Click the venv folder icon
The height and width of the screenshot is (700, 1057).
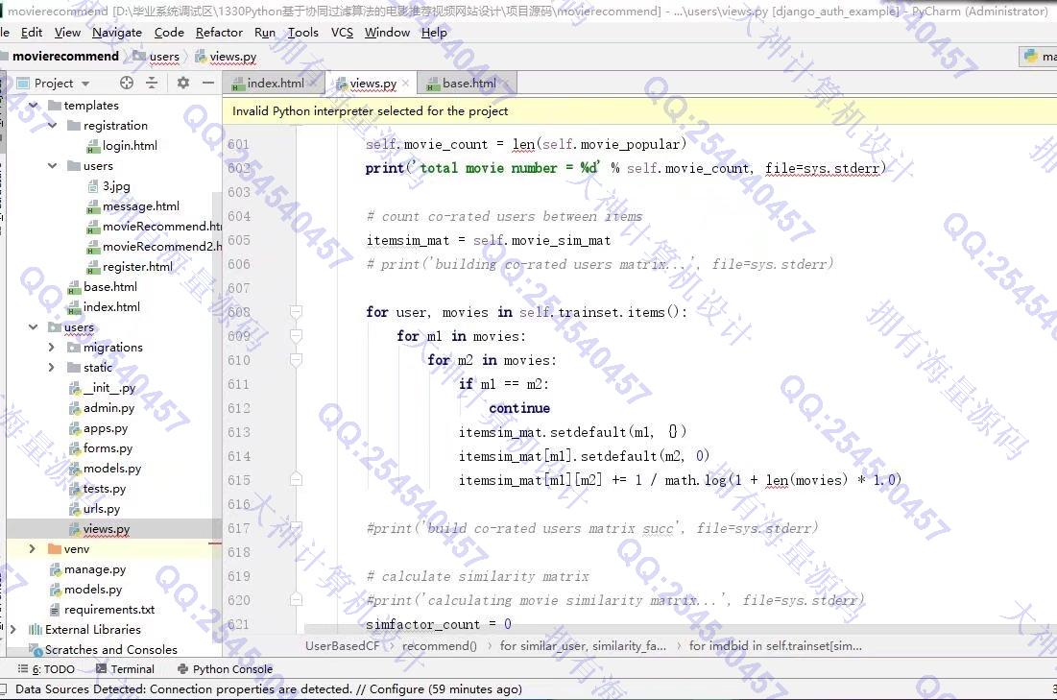point(55,549)
